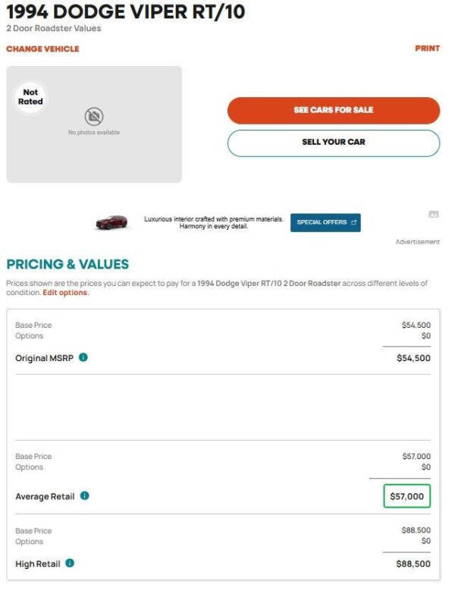Image resolution: width=455 pixels, height=591 pixels.
Task: Click the crossed-out camera no-photos icon
Action: [x=94, y=116]
